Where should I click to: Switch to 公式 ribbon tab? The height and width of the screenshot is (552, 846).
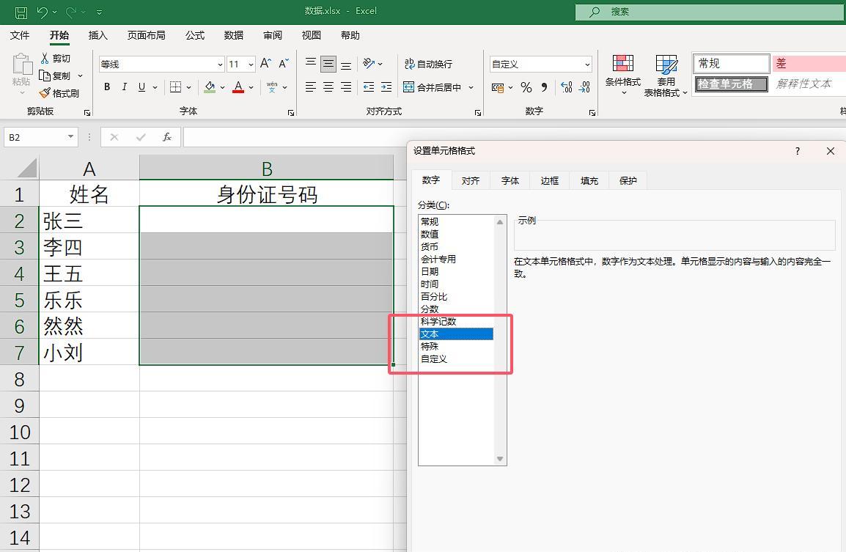pos(195,35)
